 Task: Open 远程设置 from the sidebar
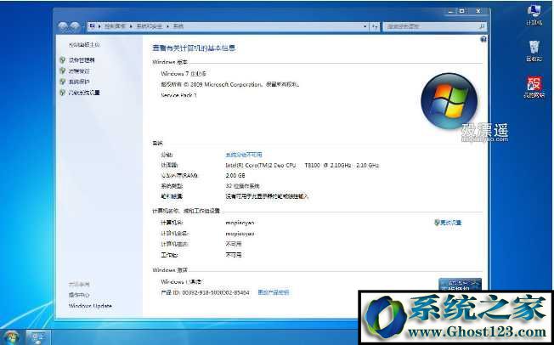pyautogui.click(x=79, y=71)
